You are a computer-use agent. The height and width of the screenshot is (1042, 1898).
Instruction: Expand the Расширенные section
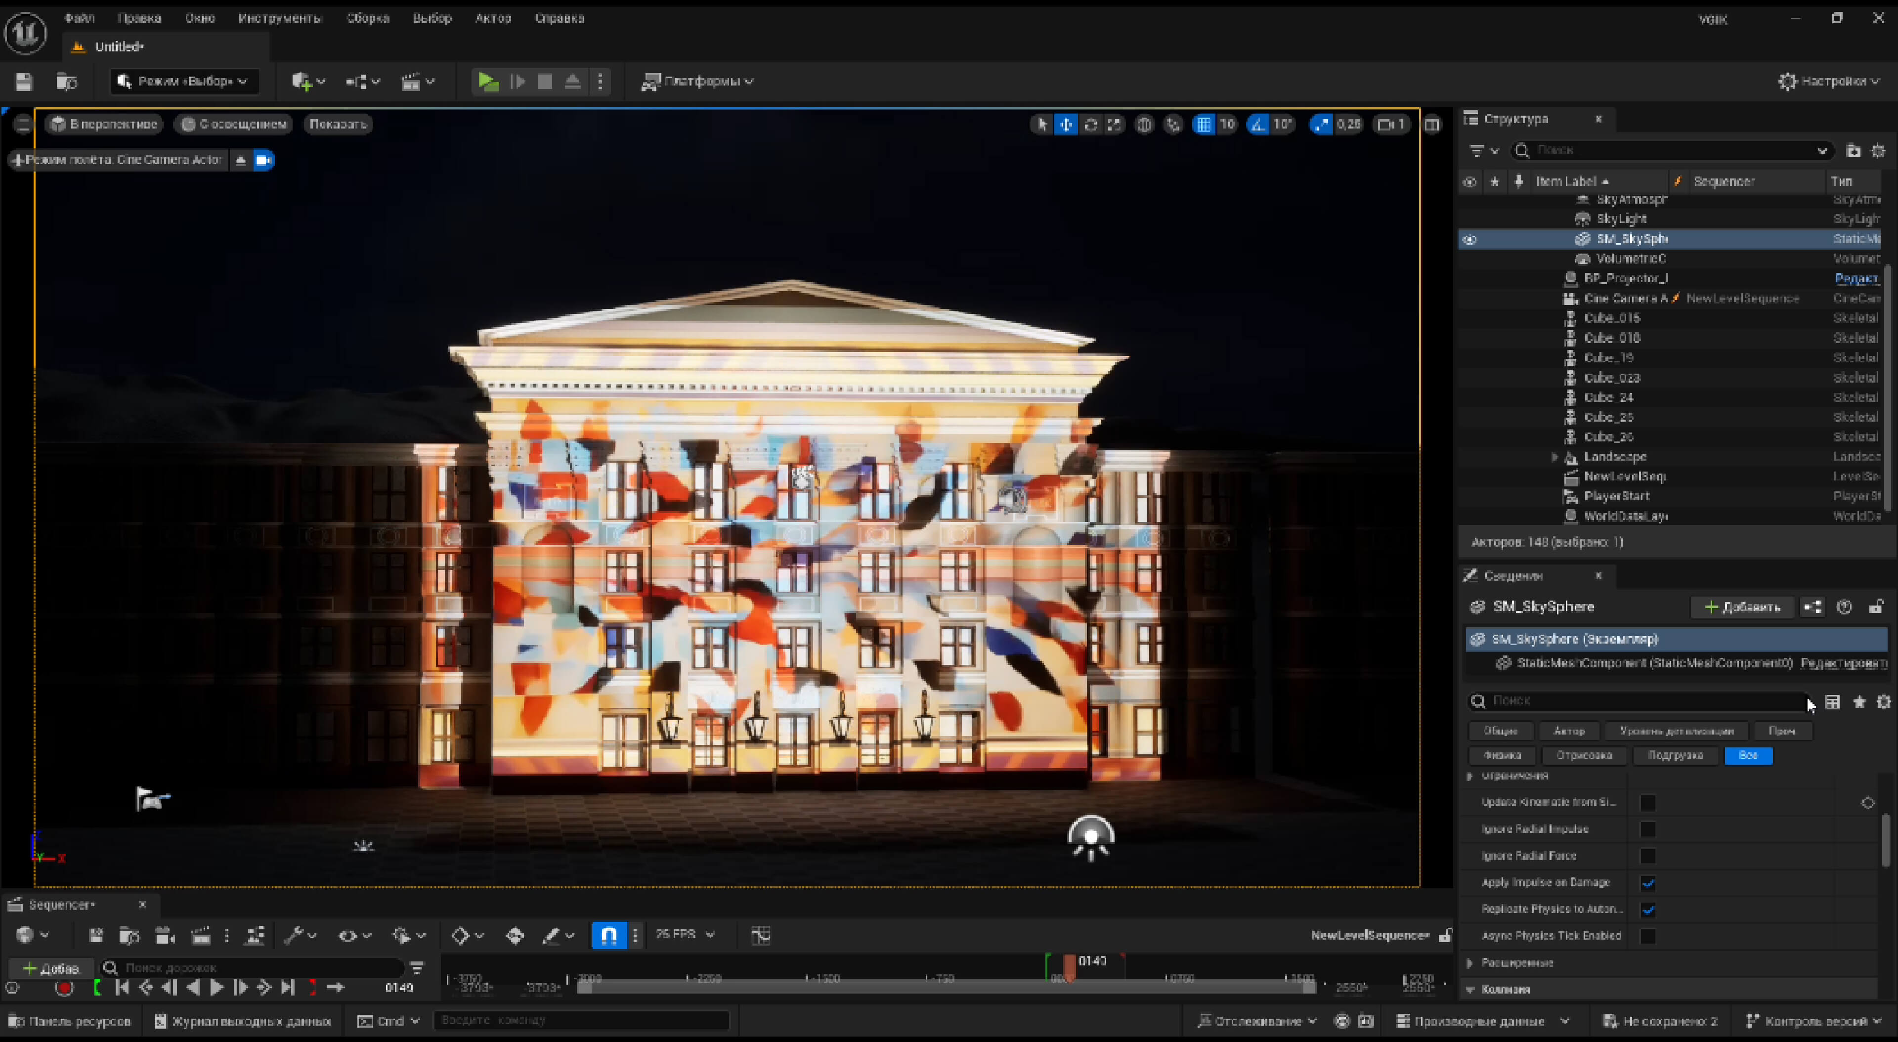1470,963
